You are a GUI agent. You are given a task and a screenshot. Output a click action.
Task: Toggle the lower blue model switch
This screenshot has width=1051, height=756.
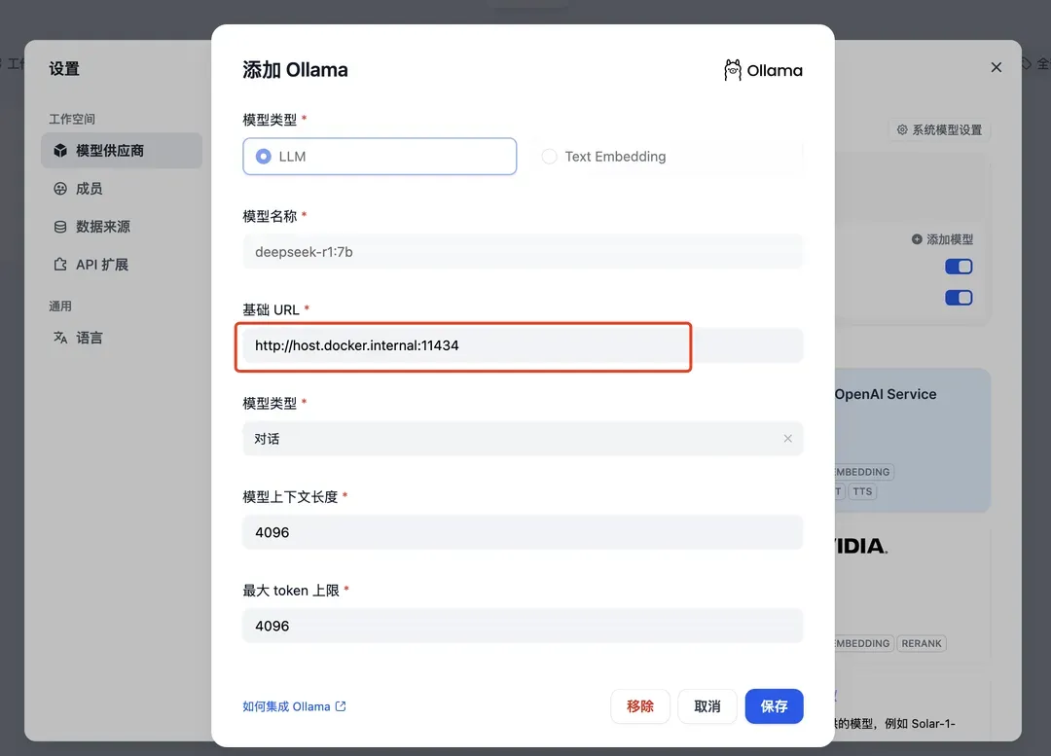click(959, 298)
